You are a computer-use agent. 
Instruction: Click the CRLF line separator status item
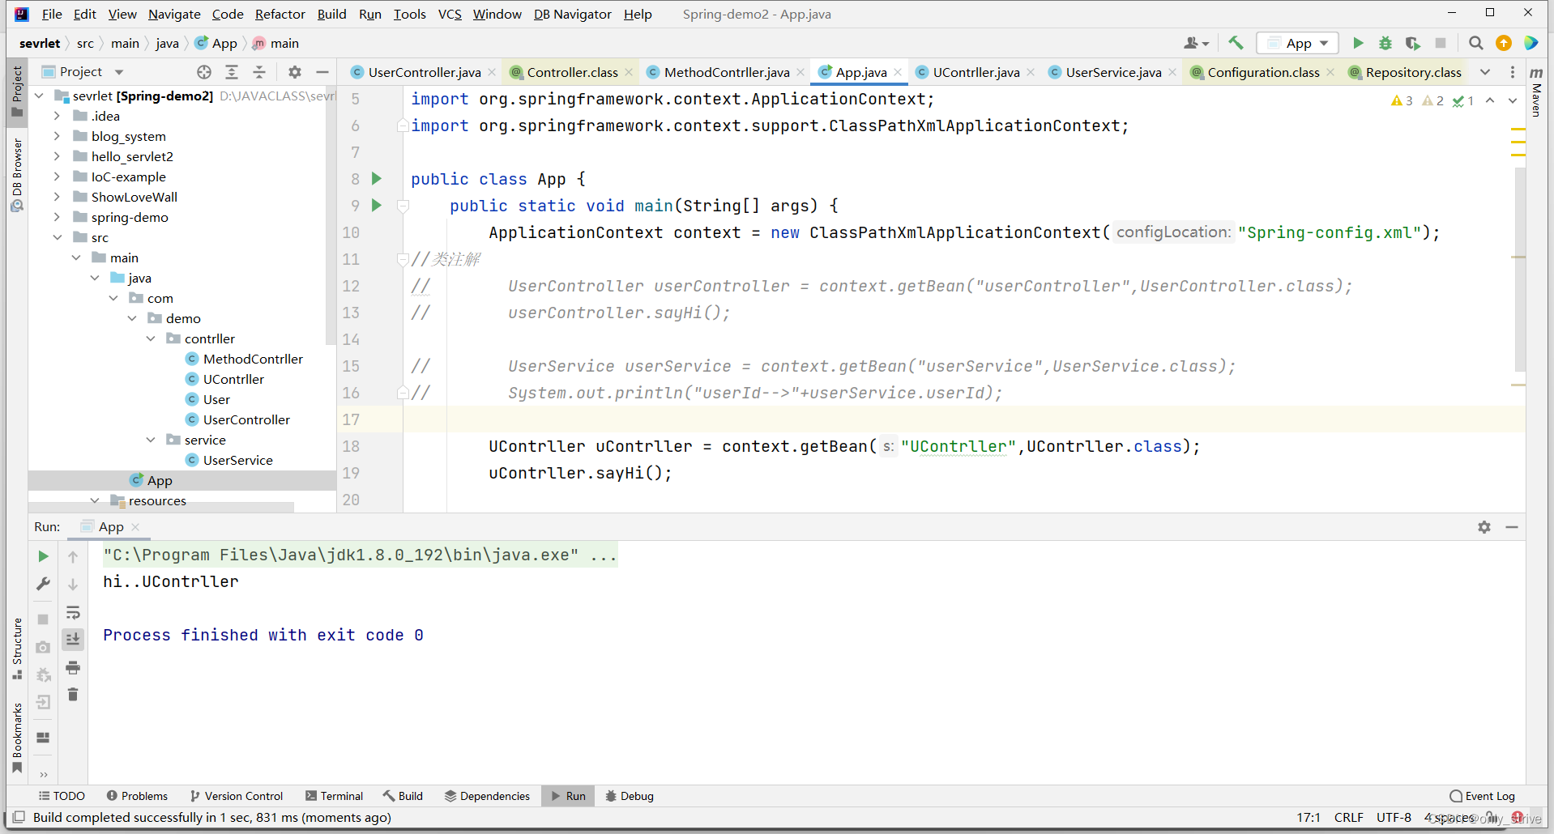[1348, 817]
